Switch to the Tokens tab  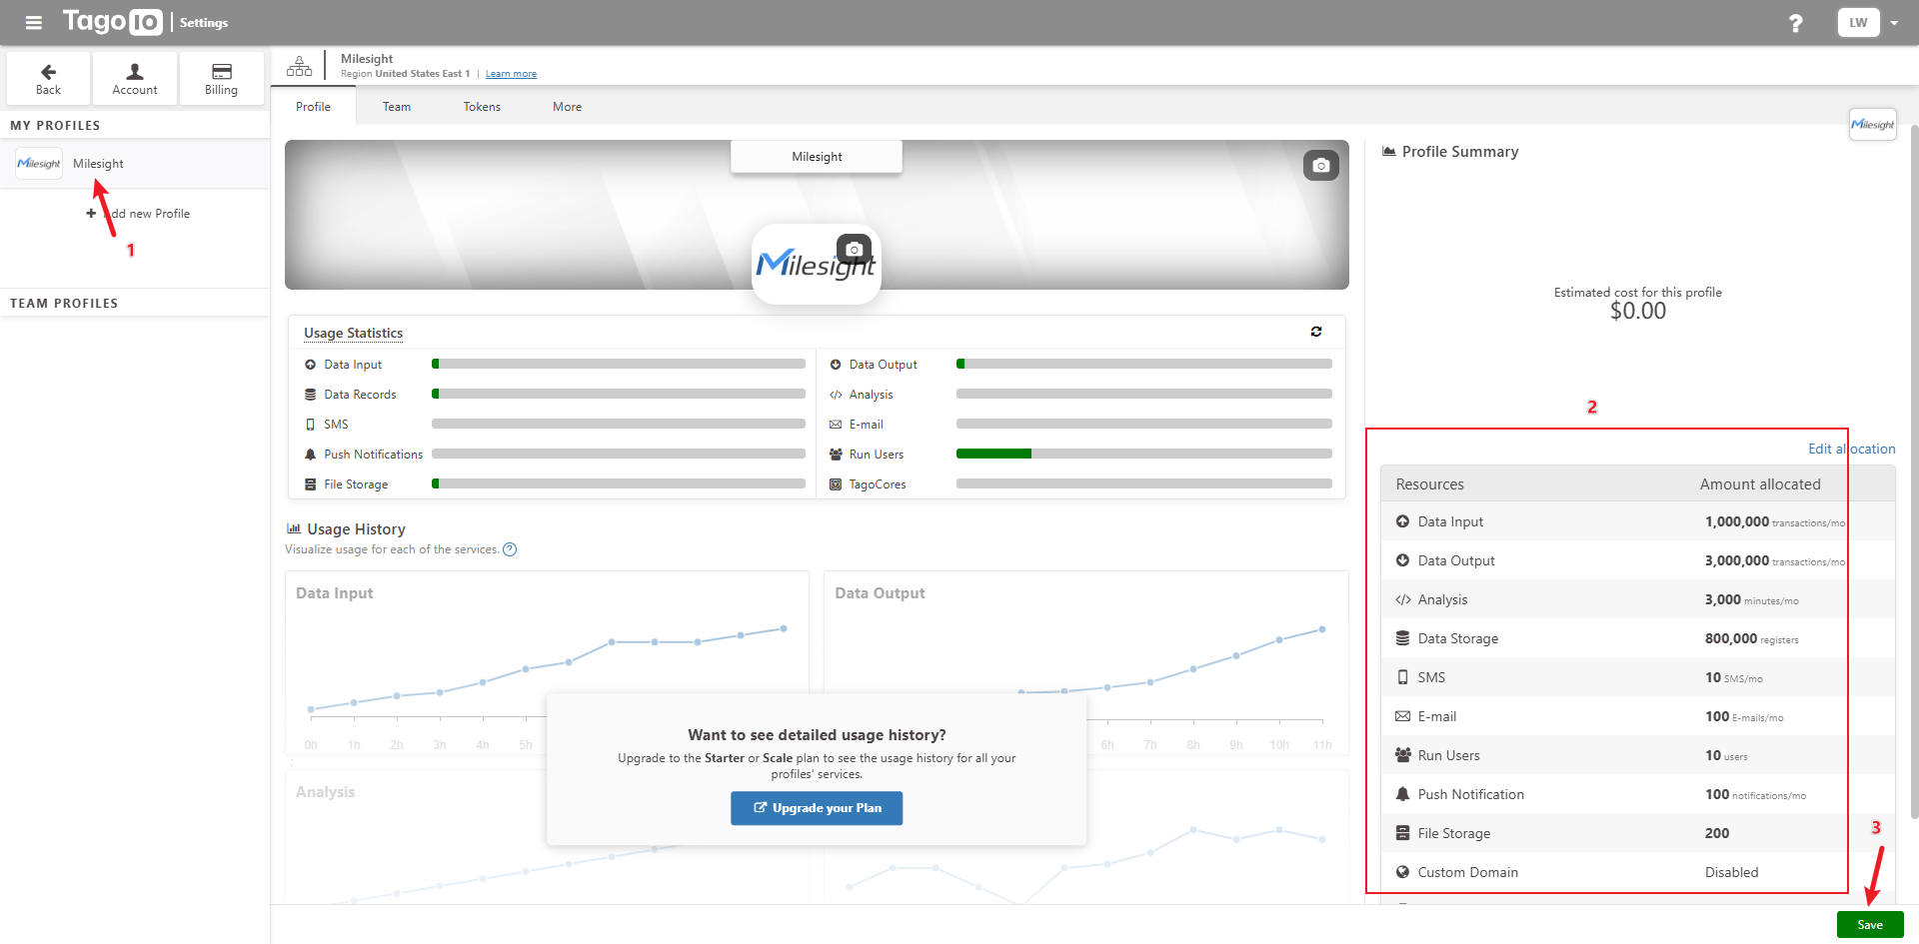(x=482, y=107)
